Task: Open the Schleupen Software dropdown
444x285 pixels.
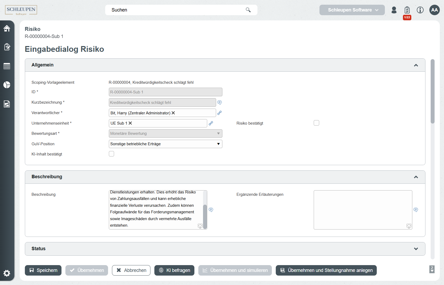Action: pos(352,10)
